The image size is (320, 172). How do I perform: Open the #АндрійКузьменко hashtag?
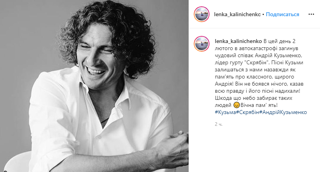(x=283, y=112)
